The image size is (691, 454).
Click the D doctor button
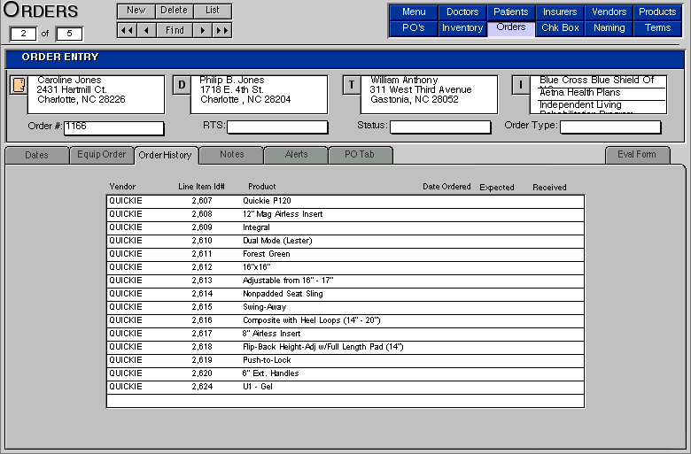pyautogui.click(x=182, y=85)
